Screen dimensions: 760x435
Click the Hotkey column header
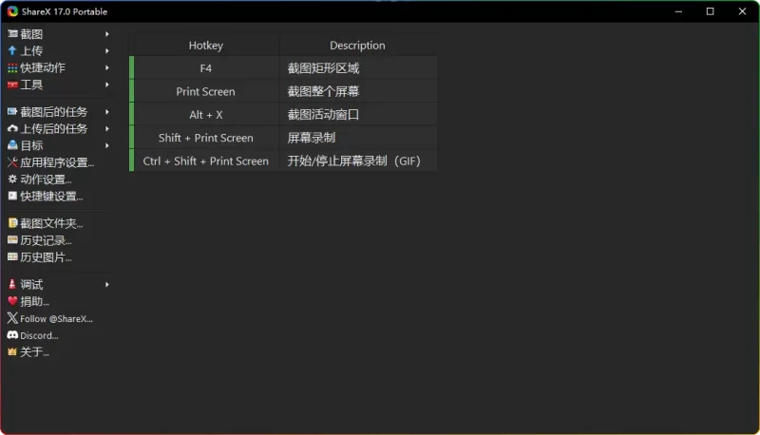(205, 45)
